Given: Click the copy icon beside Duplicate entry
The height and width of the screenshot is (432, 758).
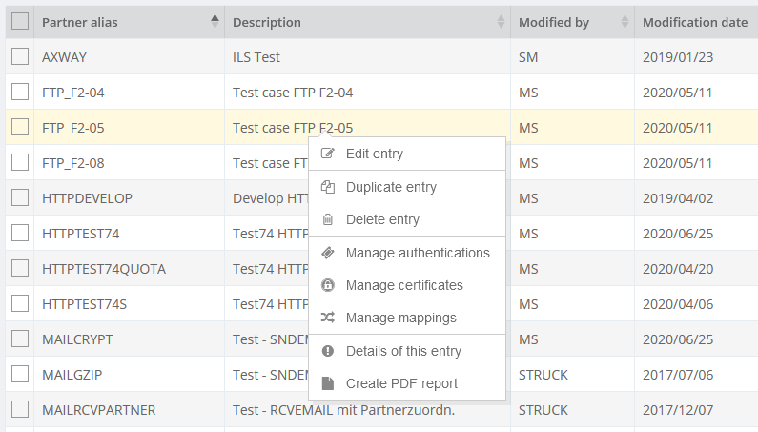Looking at the screenshot, I should (328, 187).
